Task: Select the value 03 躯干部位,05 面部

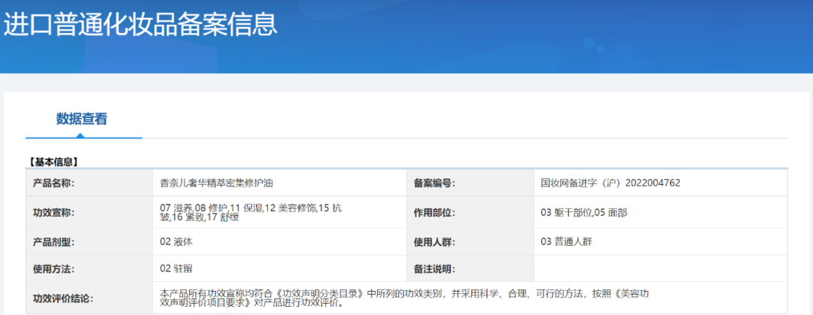Action: 583,213
